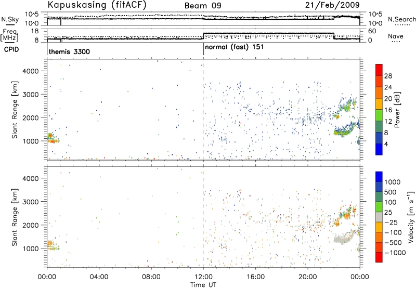Image resolution: width=416 pixels, height=288 pixels.
Task: Click the dashed 12:00 line in velocity panel
Action: click(x=203, y=217)
